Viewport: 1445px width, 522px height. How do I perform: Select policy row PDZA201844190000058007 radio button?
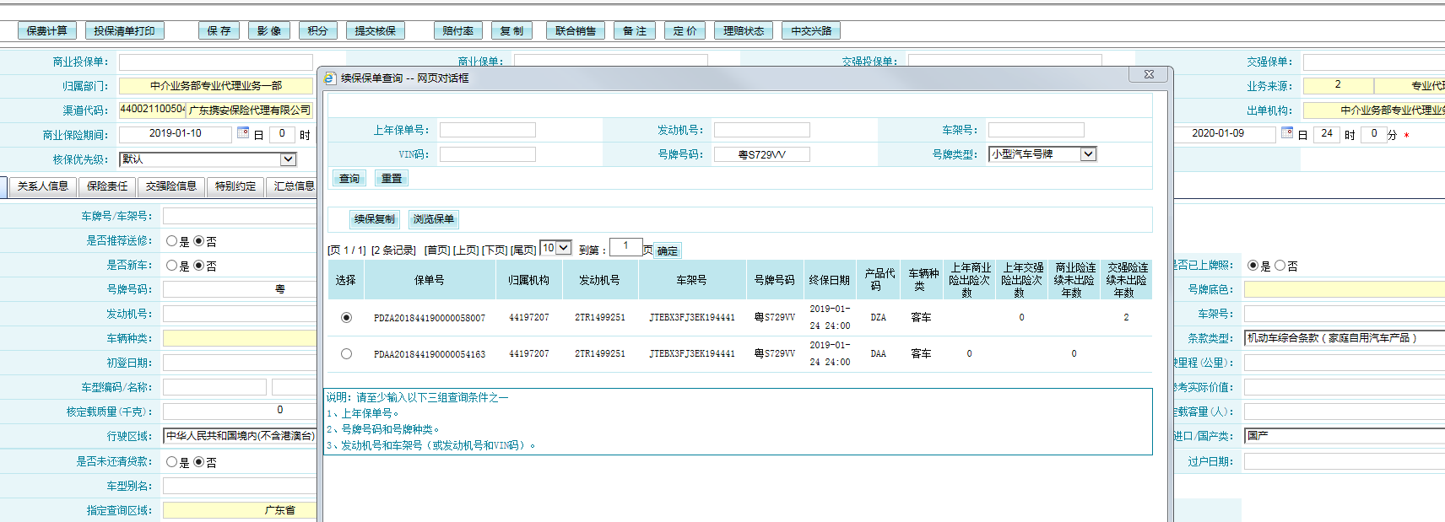tap(346, 318)
